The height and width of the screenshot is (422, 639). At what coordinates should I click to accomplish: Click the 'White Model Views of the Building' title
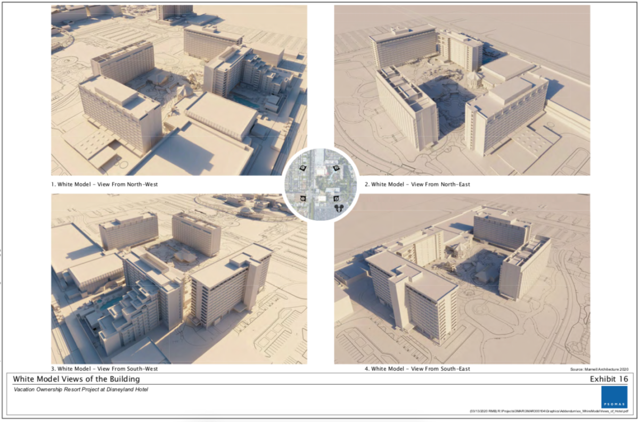[x=76, y=379]
